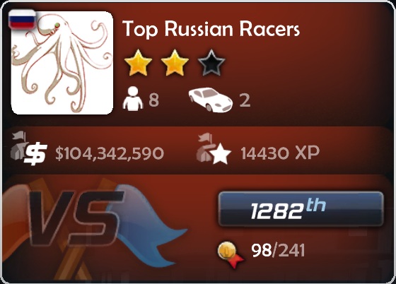Click the gold medal ribbon icon

[230, 254]
